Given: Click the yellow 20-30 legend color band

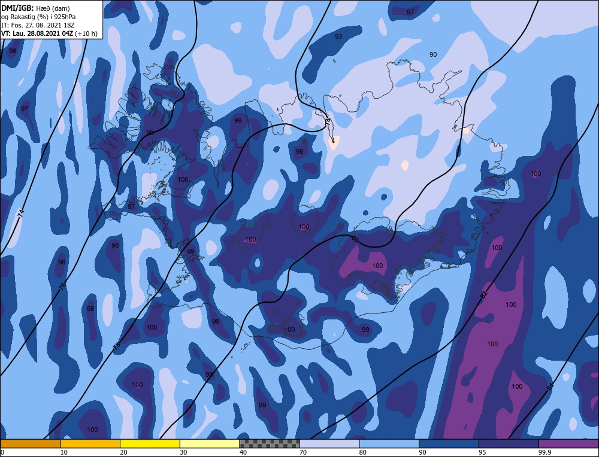Looking at the screenshot, I should 150,443.
